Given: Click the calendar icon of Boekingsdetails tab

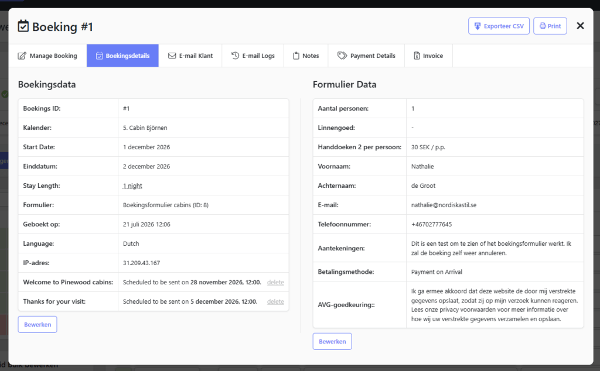Looking at the screenshot, I should coord(99,56).
